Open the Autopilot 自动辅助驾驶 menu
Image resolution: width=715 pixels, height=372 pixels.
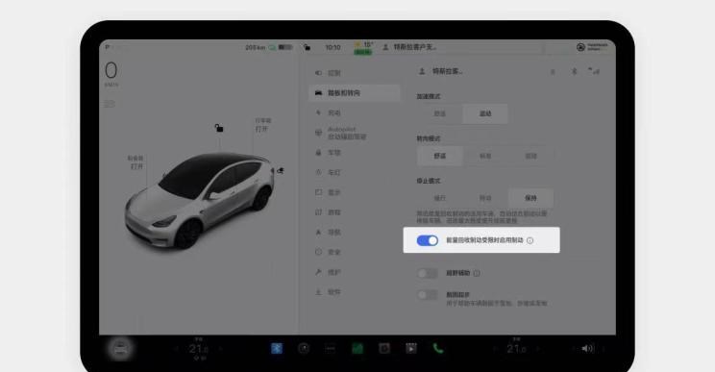click(355, 133)
